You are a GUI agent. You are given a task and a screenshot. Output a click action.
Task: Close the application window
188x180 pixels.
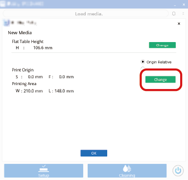click(184, 4)
